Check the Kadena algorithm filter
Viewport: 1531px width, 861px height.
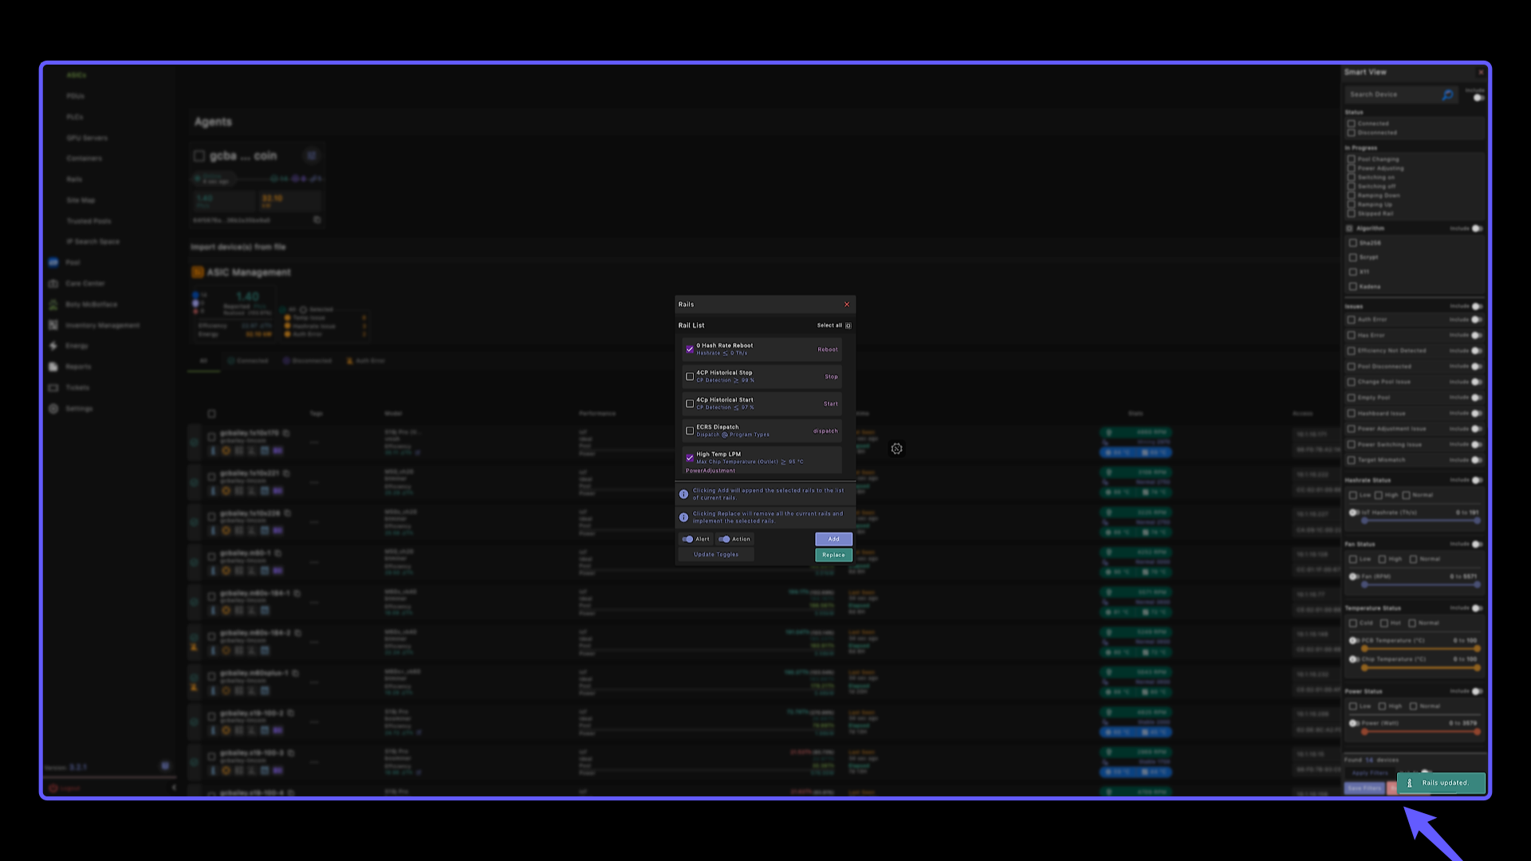click(x=1352, y=286)
